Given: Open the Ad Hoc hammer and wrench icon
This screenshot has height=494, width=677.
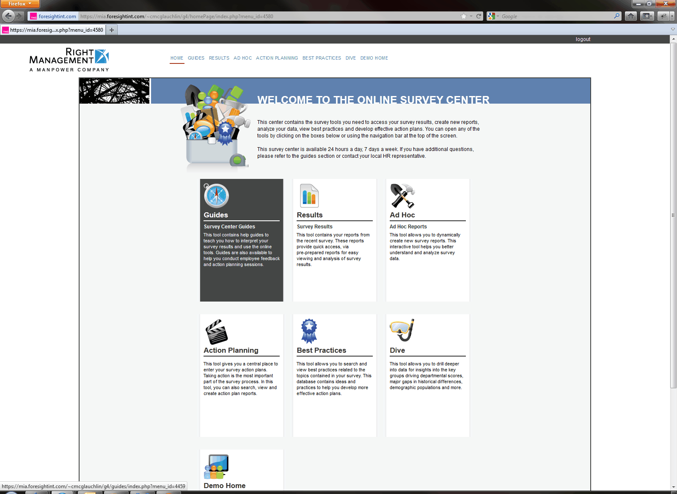Looking at the screenshot, I should tap(402, 196).
